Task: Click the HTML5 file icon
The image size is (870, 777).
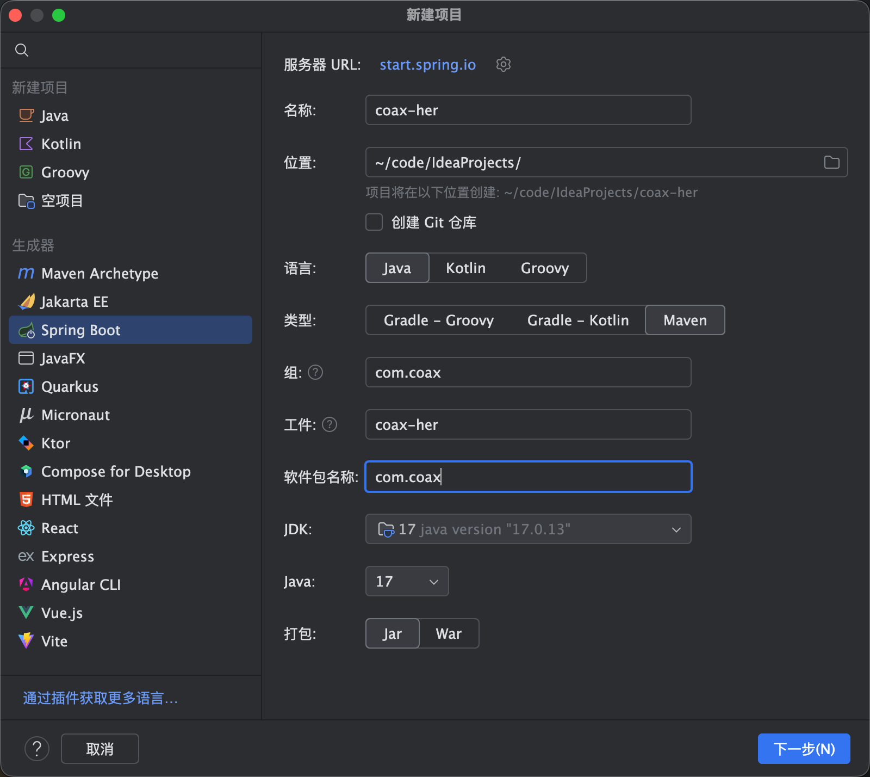Action: coord(26,499)
